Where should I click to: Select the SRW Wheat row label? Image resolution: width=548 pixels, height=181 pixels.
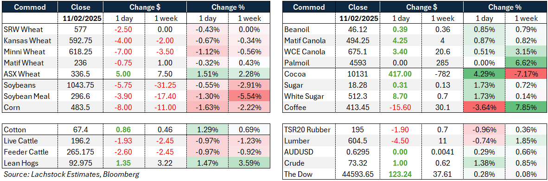point(19,30)
